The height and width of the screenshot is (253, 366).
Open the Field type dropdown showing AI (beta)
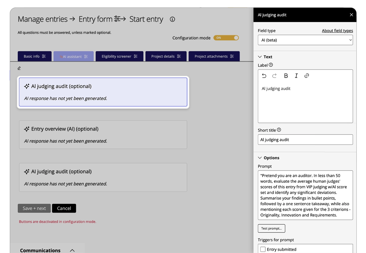(x=305, y=40)
